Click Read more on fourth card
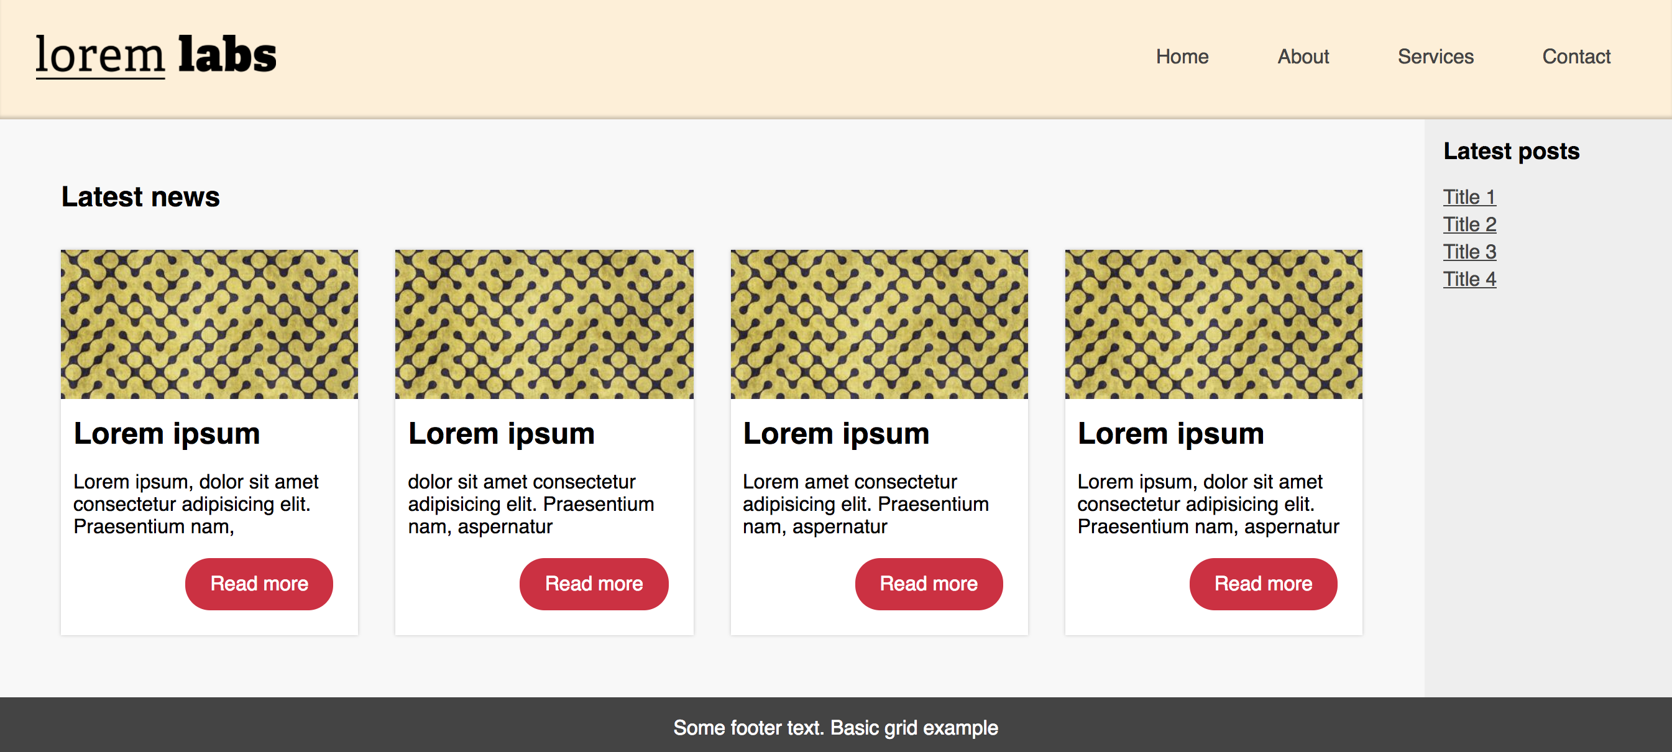The width and height of the screenshot is (1672, 752). (x=1262, y=584)
